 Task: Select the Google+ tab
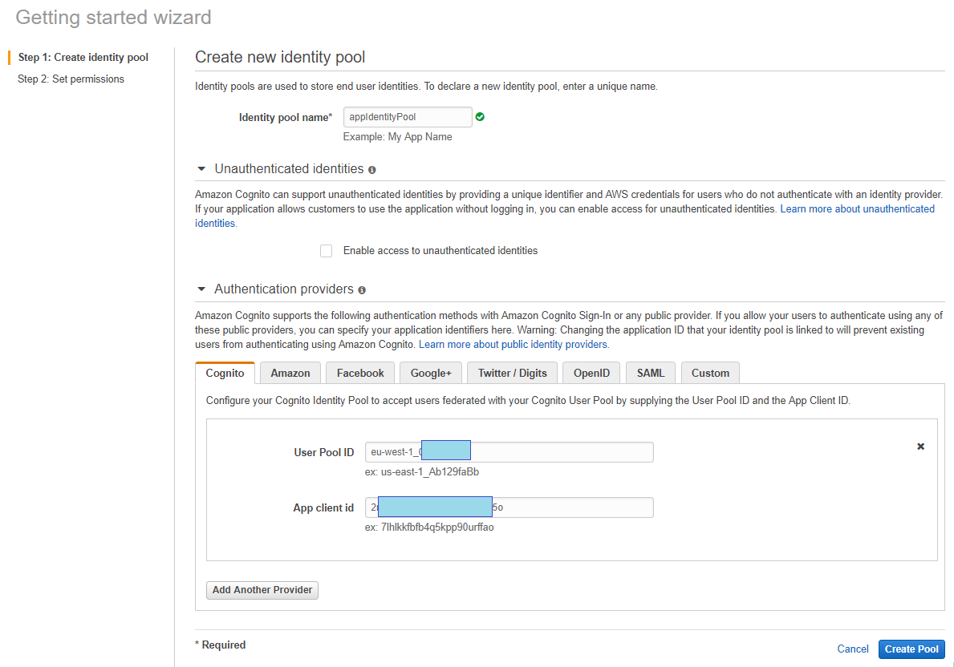(431, 373)
